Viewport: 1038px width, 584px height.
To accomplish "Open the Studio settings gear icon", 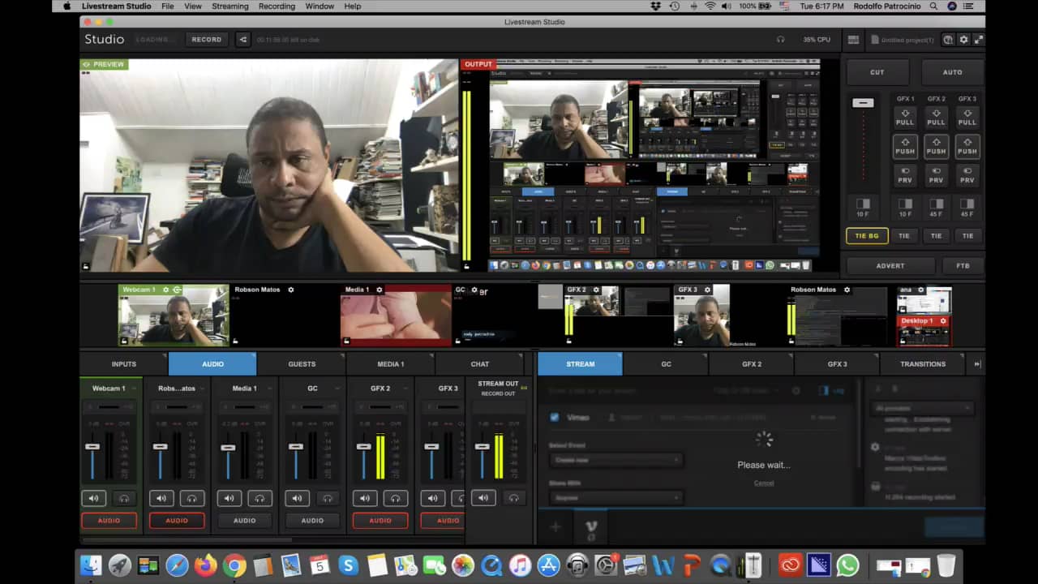I will click(963, 39).
